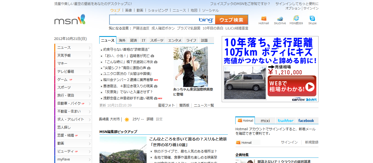This screenshot has width=373, height=163.
Task: Open the ニュース一覧 link
Action: coord(204,105)
